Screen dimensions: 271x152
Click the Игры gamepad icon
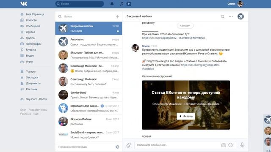click(x=22, y=62)
